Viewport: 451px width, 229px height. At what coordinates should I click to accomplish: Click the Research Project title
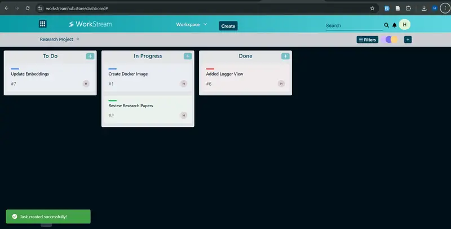point(56,39)
